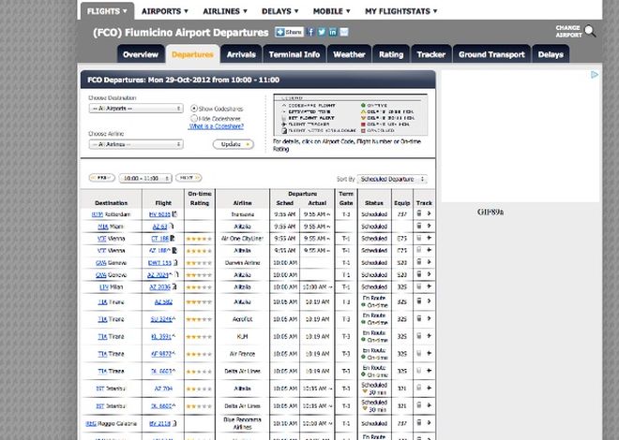
Task: Expand the FLIGHTS navigation menu
Action: tap(107, 11)
